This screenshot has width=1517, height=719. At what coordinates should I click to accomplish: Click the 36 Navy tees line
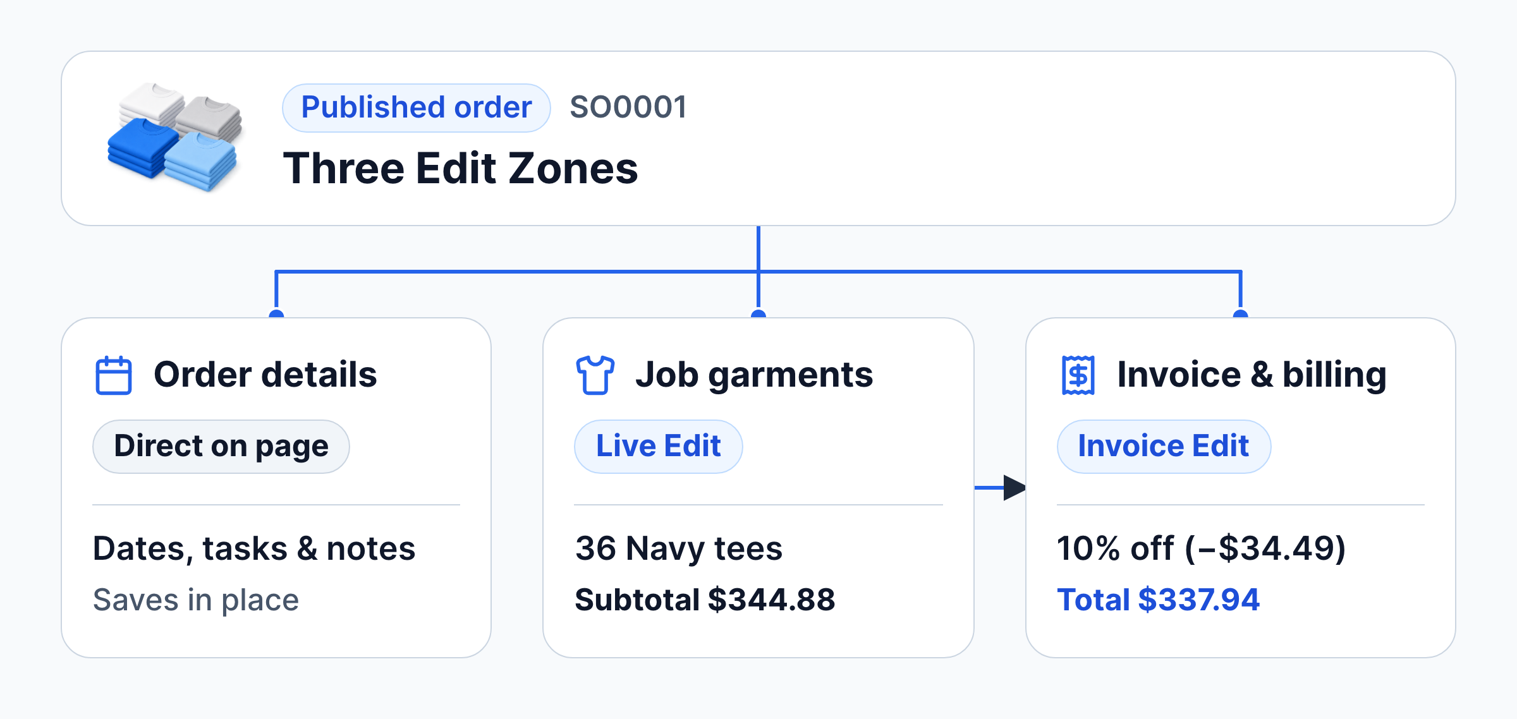679,548
